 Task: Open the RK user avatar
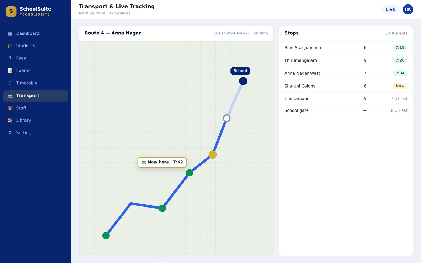tap(408, 9)
